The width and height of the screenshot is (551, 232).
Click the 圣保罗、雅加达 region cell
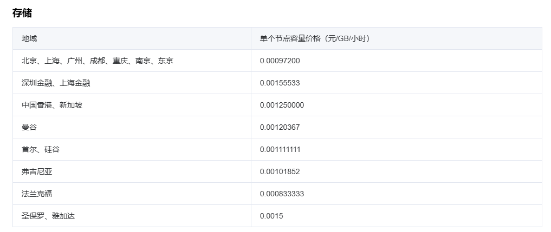[x=48, y=216]
